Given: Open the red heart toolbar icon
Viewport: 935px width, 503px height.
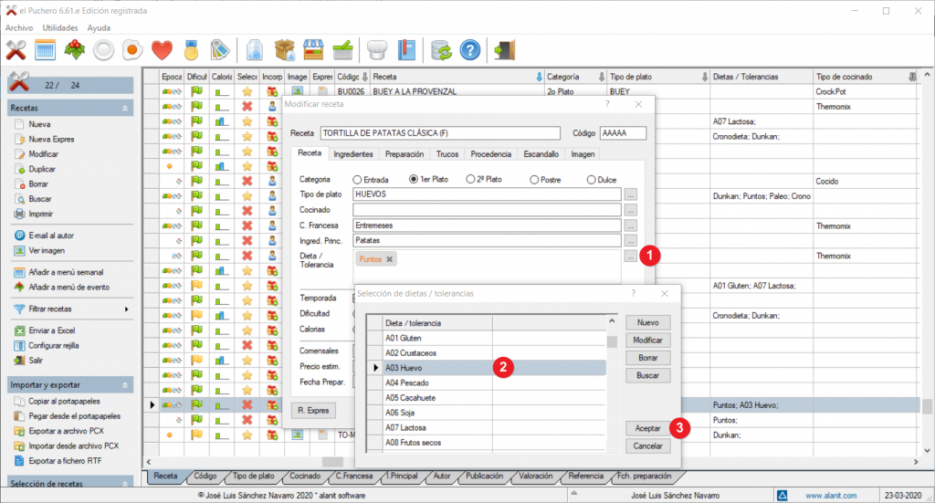Looking at the screenshot, I should pyautogui.click(x=162, y=49).
